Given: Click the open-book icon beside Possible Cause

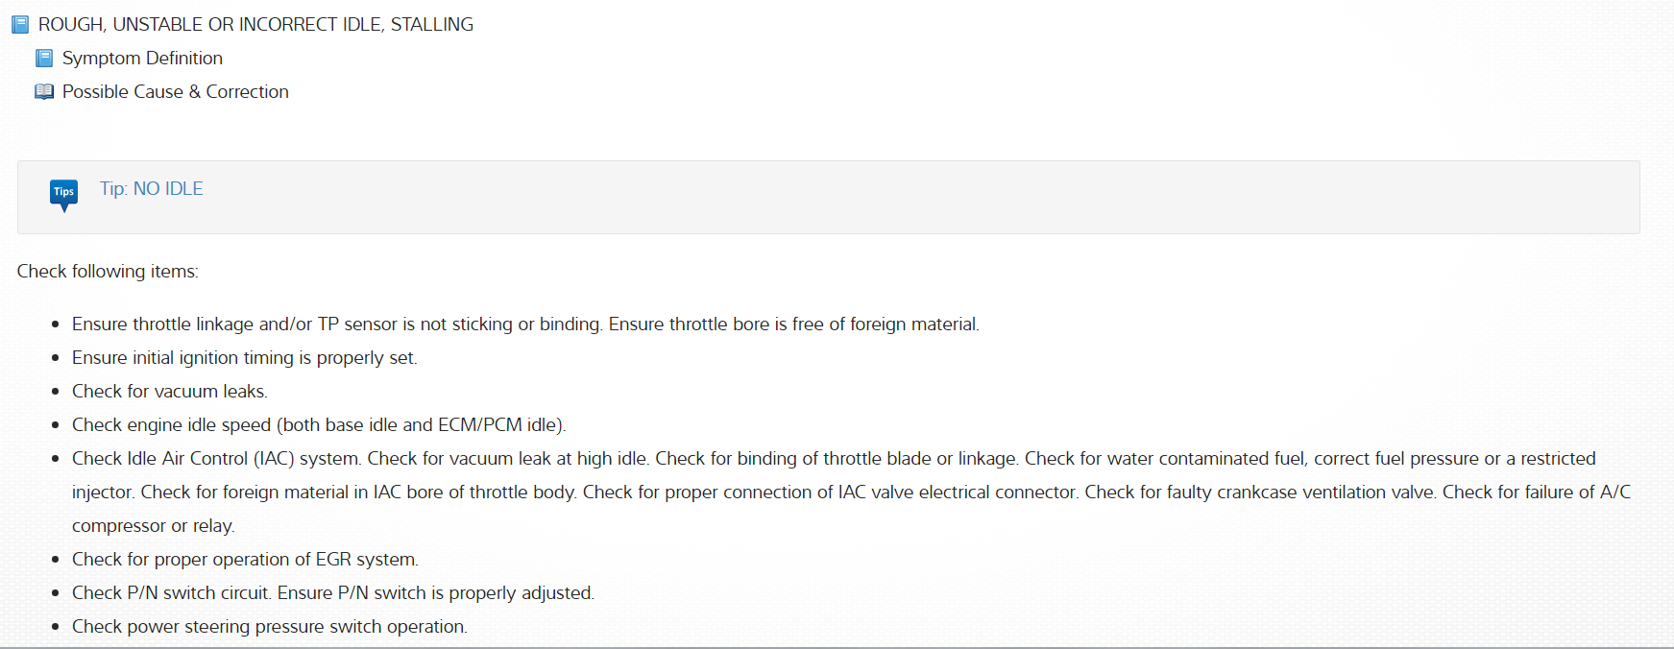Looking at the screenshot, I should click(44, 92).
